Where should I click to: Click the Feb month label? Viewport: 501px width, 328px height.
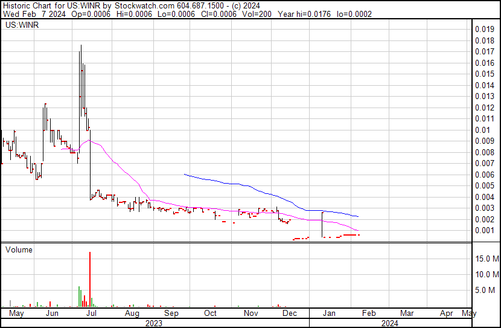[x=368, y=314]
